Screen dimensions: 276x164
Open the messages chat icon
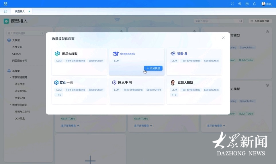(x=247, y=4)
